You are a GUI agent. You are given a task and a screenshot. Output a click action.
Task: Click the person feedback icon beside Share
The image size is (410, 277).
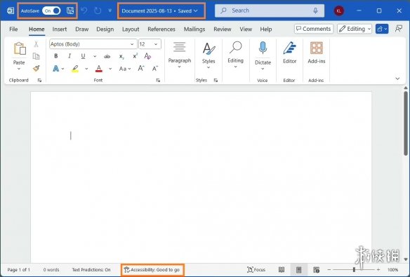(399, 29)
